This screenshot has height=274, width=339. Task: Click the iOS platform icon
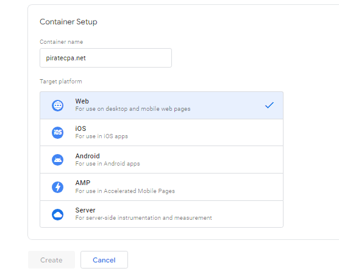tap(57, 132)
